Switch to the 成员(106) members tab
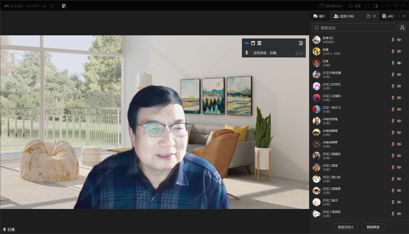Viewport: 409px width, 234px height. (x=344, y=16)
